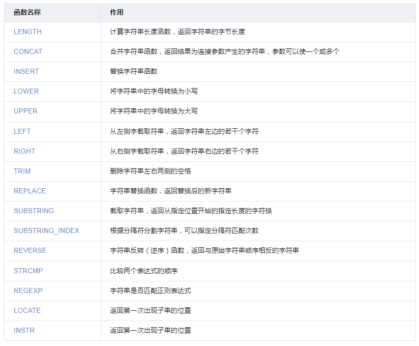Viewport: 419px width, 346px height.
Task: Open the SUBSTRING_INDEX function link
Action: tap(46, 230)
